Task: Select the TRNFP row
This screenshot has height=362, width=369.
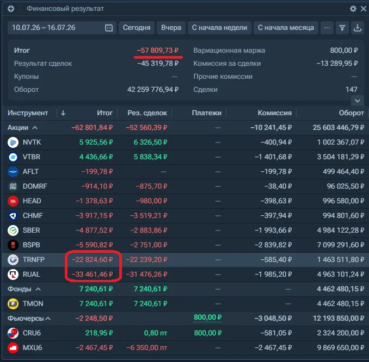Action: [x=186, y=260]
